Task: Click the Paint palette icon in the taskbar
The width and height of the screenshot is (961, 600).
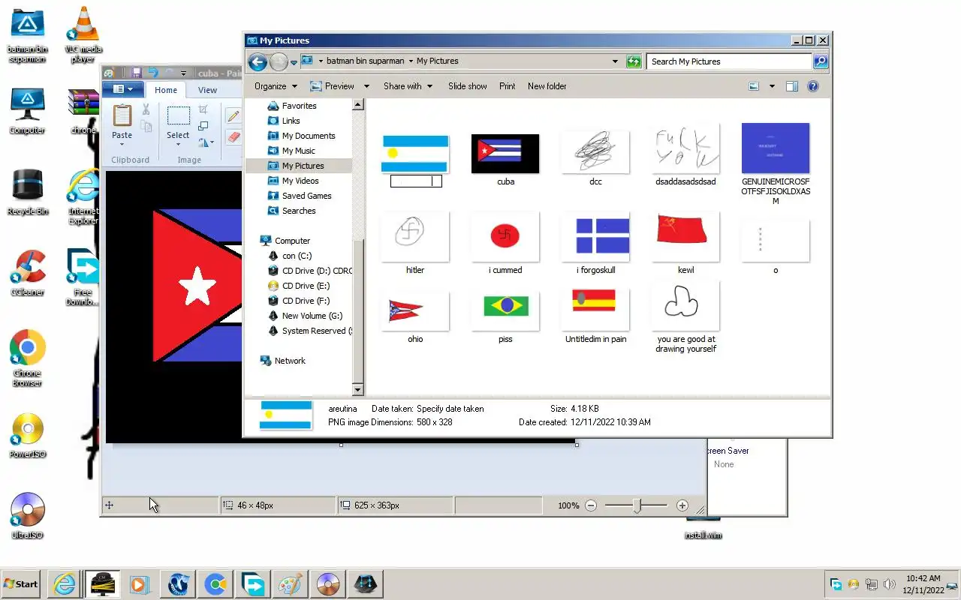Action: (290, 583)
